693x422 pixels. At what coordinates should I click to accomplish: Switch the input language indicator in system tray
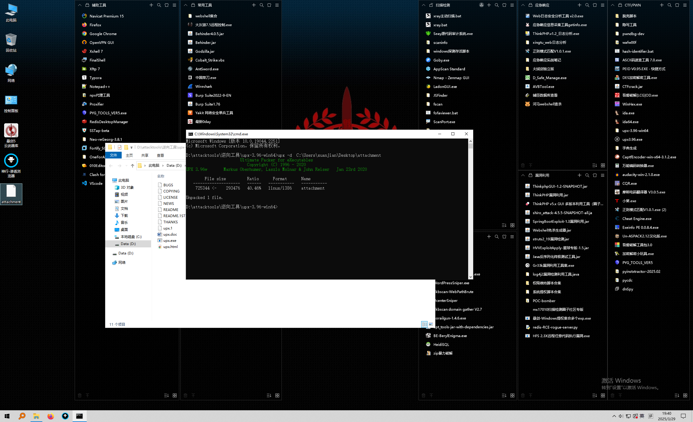click(642, 416)
